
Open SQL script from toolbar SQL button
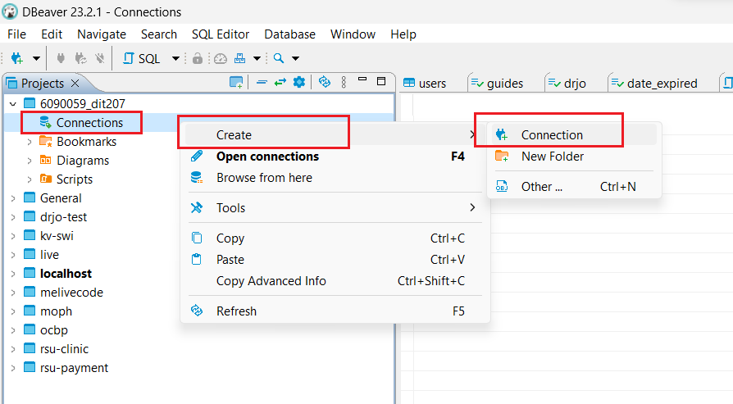click(141, 58)
